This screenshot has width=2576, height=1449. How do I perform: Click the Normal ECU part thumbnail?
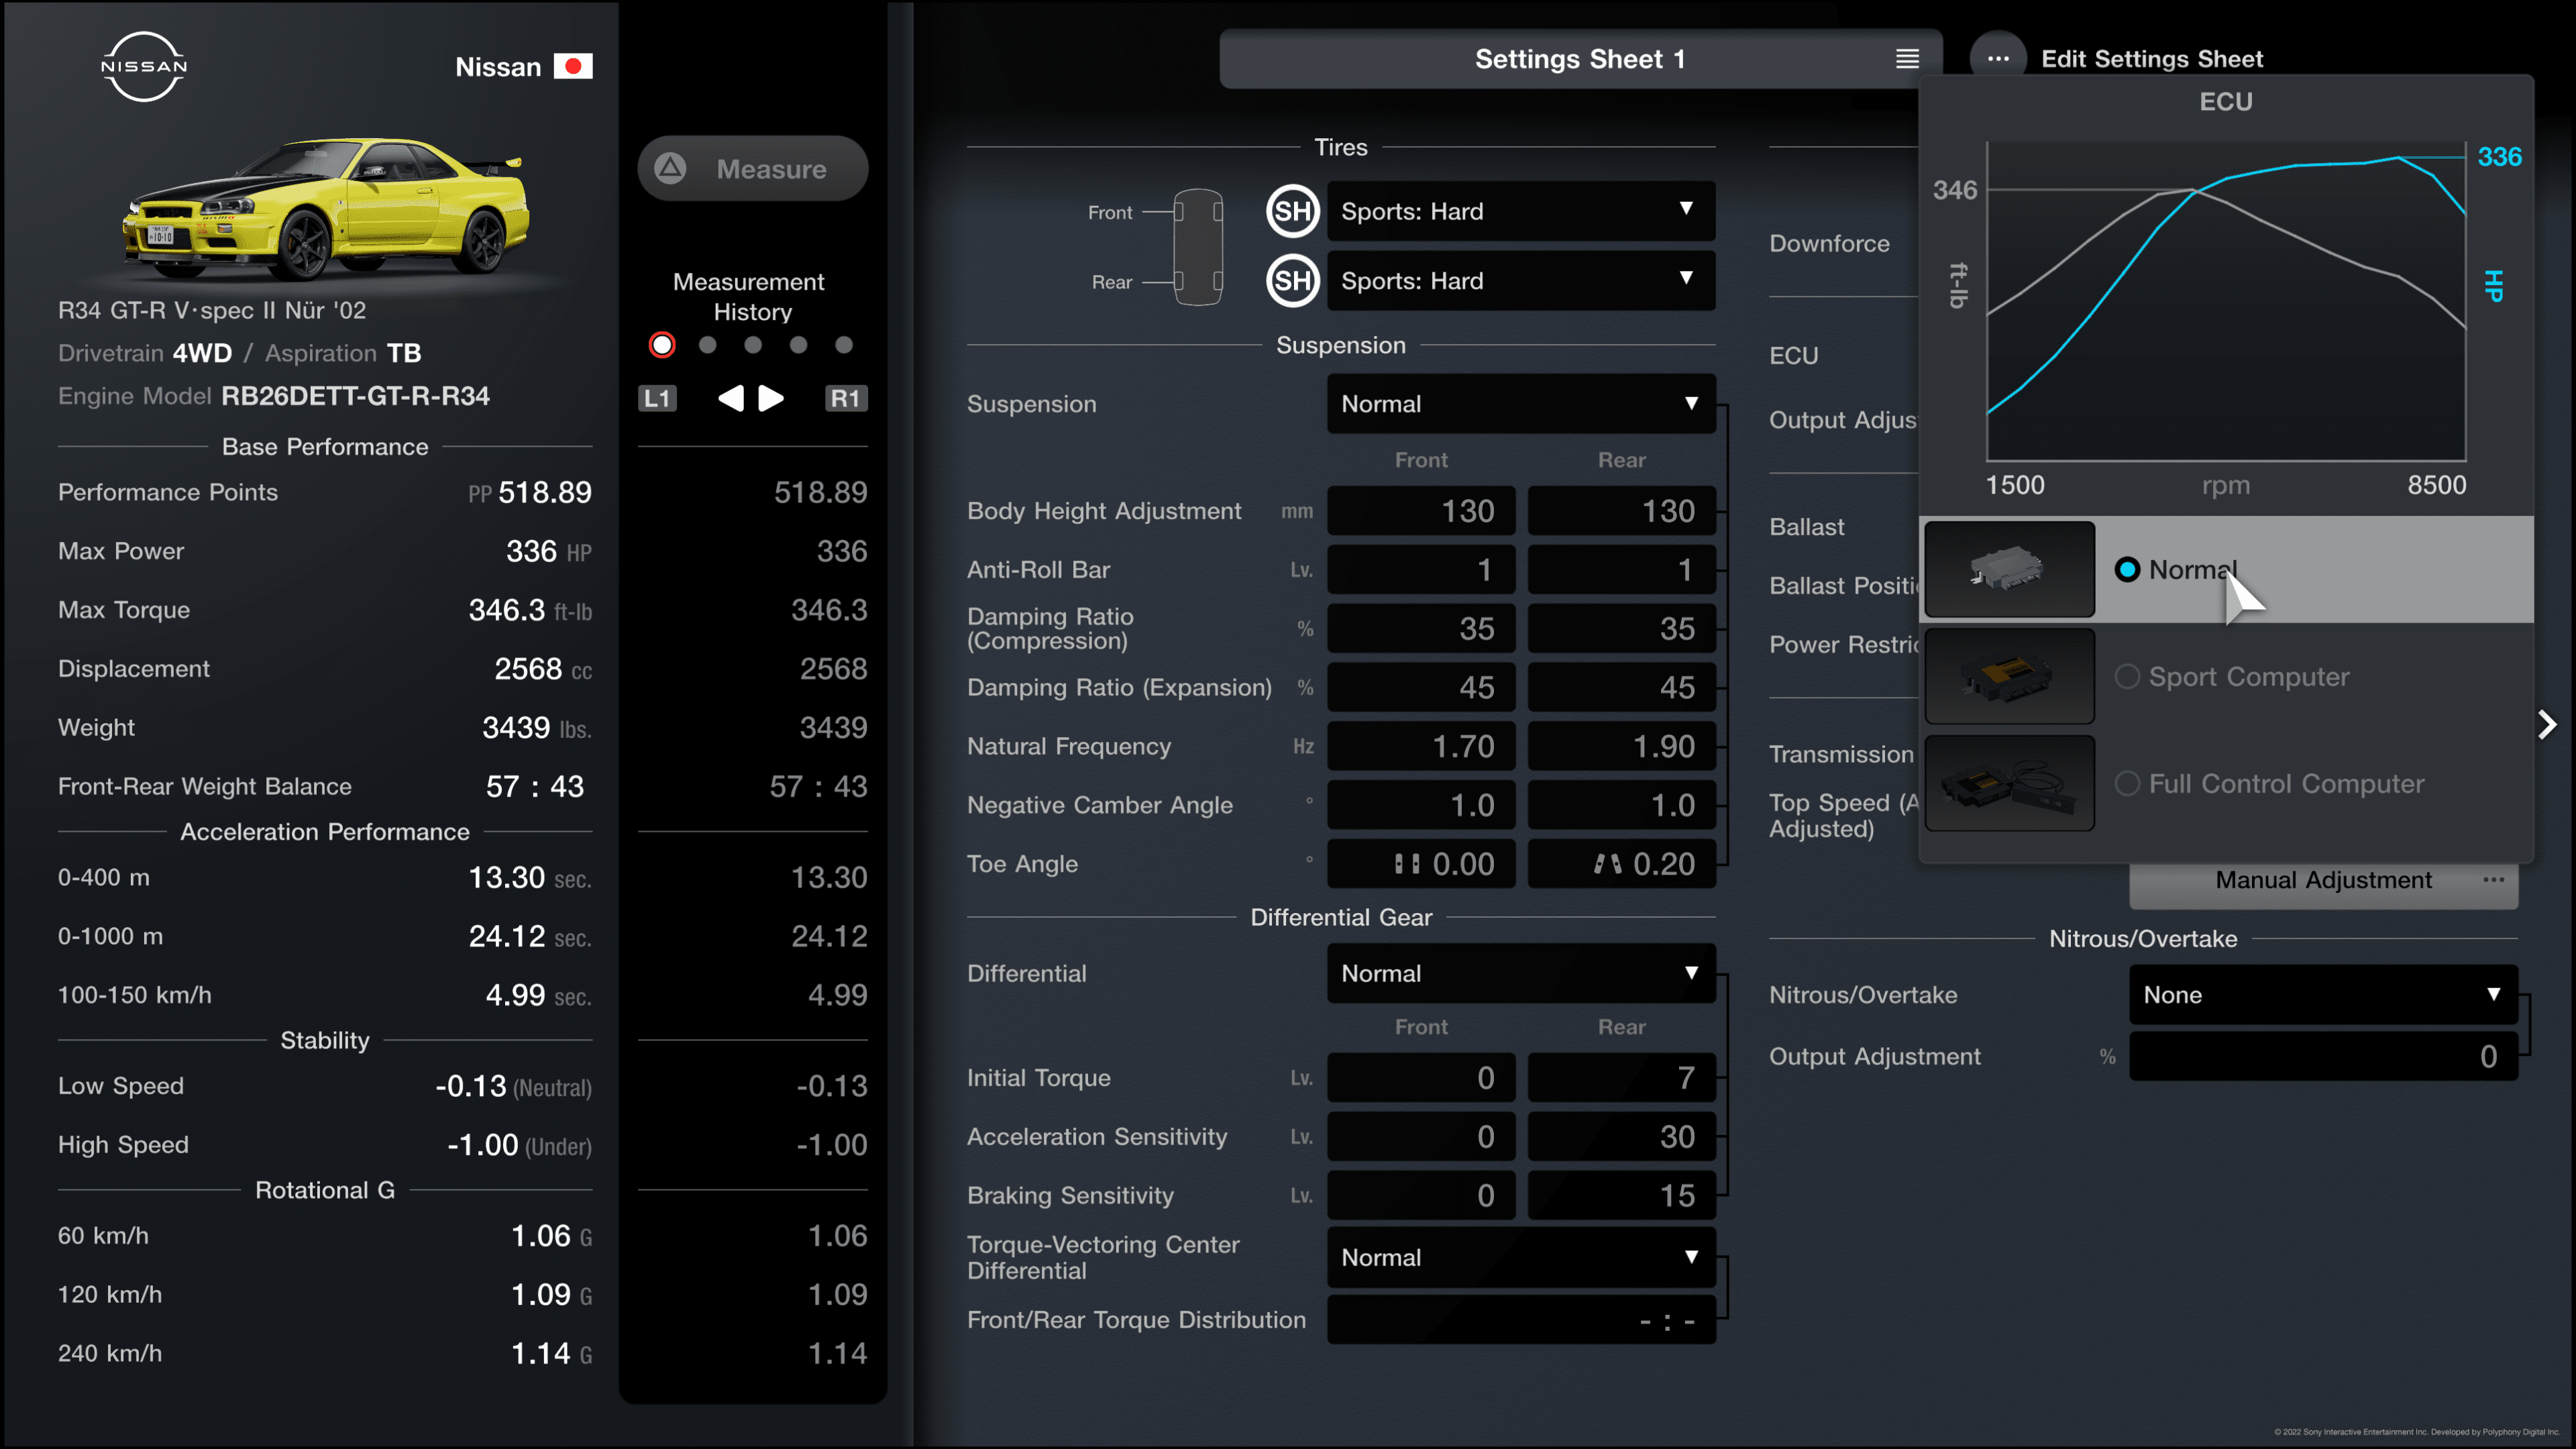pos(2009,569)
